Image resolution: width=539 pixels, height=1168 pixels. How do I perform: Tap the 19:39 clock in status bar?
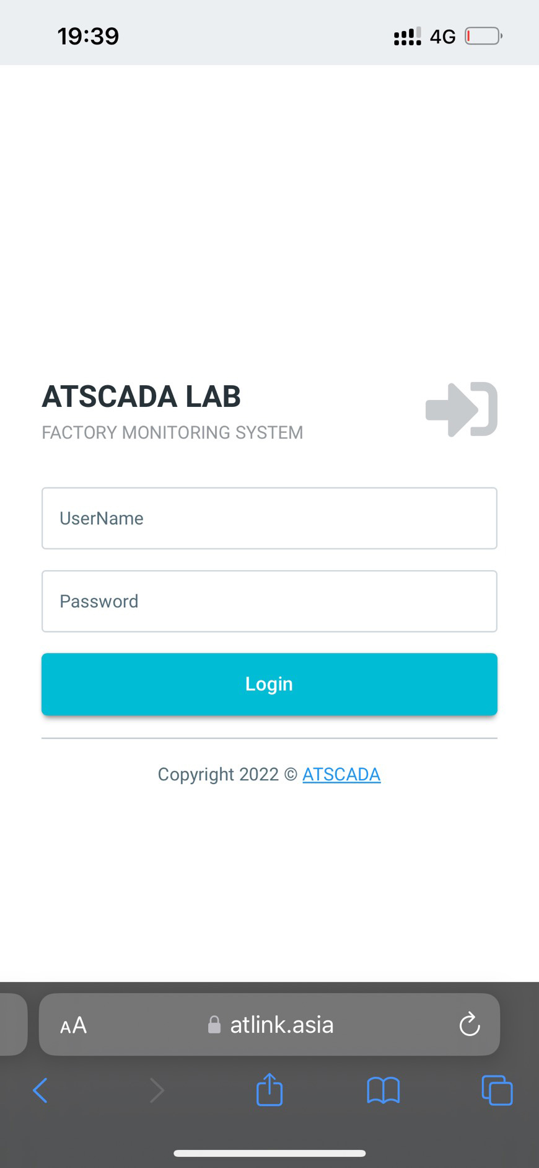pos(88,36)
